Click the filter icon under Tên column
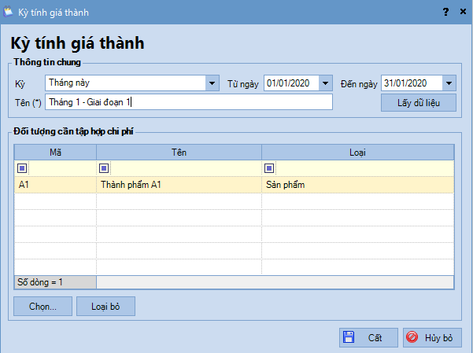Screen dimensions: 473x353 104,167
